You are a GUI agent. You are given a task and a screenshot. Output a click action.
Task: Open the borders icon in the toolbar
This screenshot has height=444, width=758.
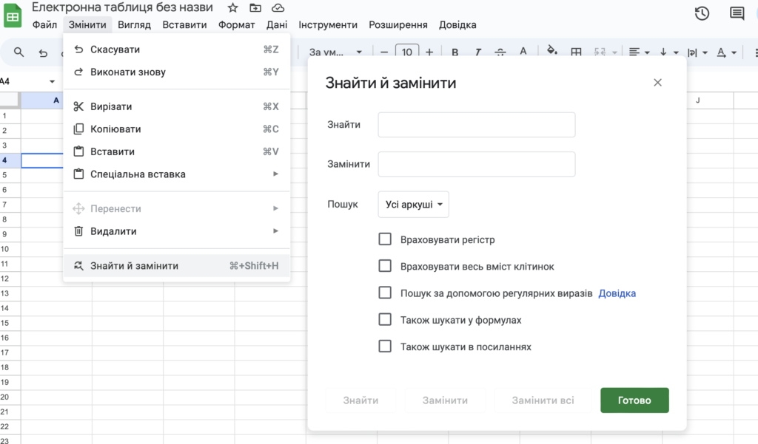click(576, 52)
